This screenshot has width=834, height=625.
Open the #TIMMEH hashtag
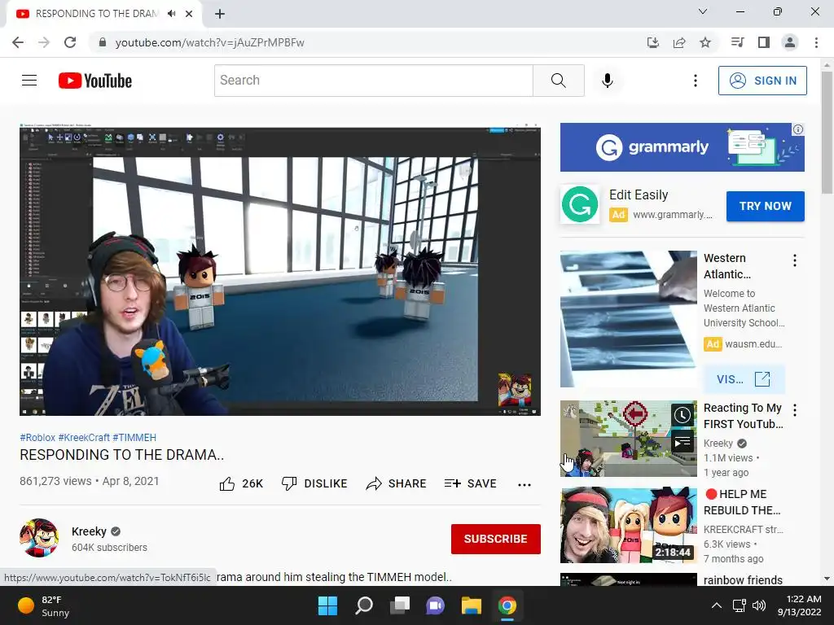pyautogui.click(x=134, y=437)
